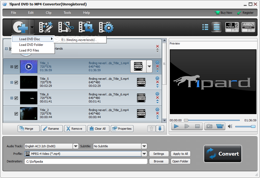The height and width of the screenshot is (178, 260).
Task: Take a snapshot with camera icon
Action: 209,126
